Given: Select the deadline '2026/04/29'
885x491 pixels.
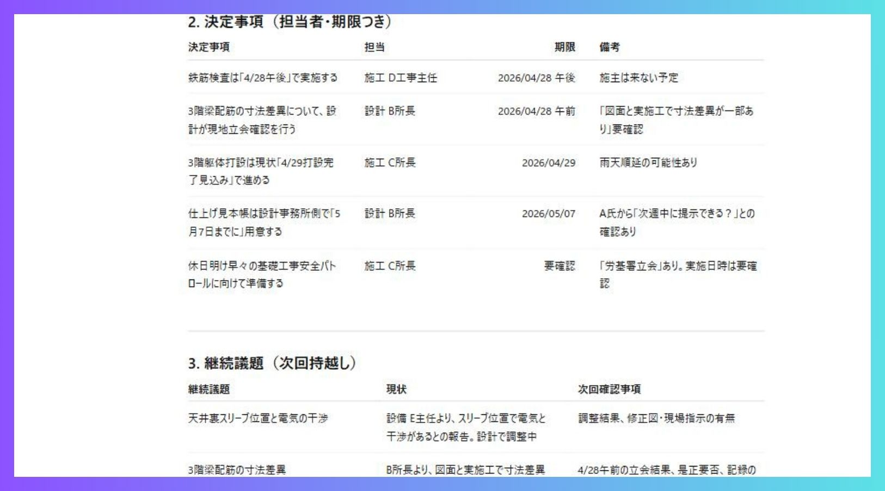Looking at the screenshot, I should point(549,163).
